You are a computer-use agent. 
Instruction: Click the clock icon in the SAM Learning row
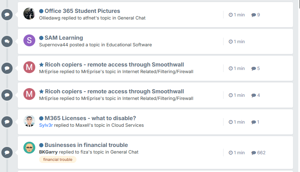(x=231, y=41)
